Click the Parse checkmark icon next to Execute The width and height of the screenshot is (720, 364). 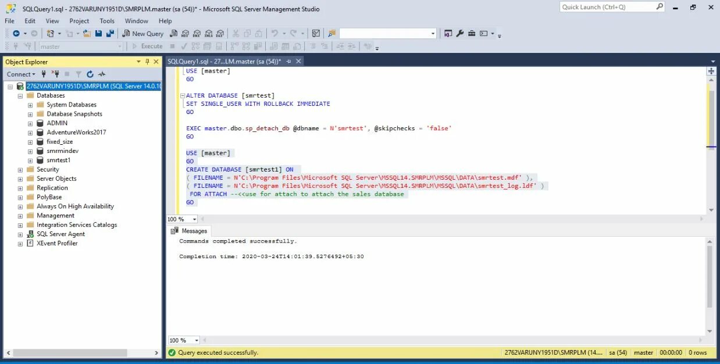pyautogui.click(x=184, y=47)
